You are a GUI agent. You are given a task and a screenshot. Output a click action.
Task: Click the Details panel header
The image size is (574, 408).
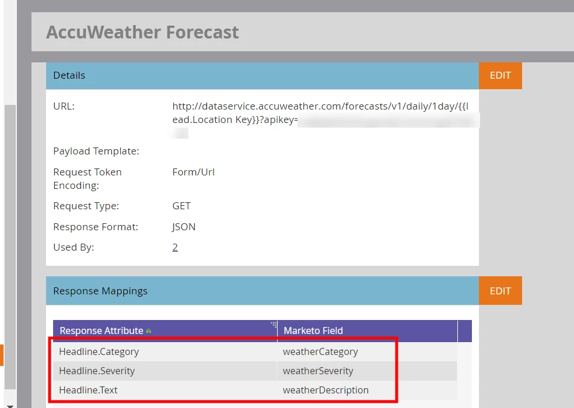(x=262, y=76)
